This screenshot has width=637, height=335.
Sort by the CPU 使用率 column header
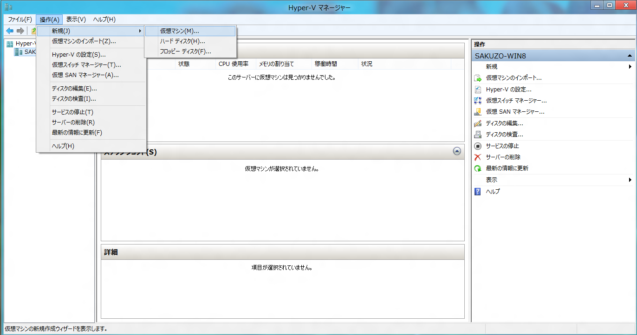[236, 64]
